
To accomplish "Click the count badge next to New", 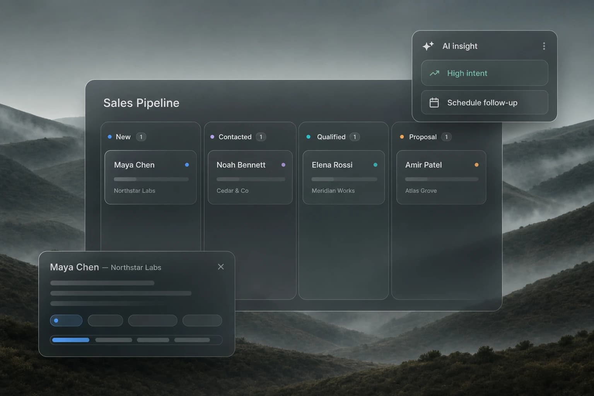I will 141,137.
